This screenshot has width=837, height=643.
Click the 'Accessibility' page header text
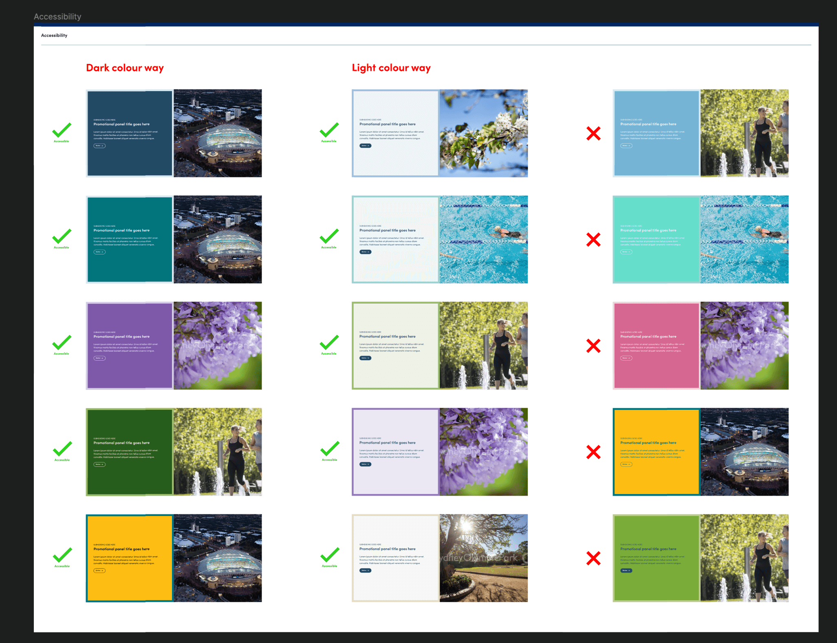click(x=54, y=35)
